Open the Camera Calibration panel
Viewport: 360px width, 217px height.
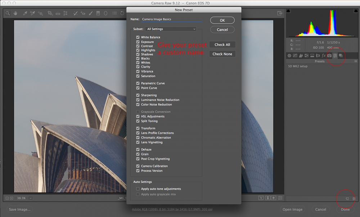(x=330, y=56)
